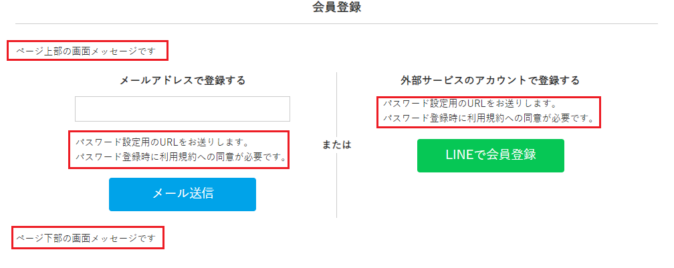Click the vertical divider between registration columns
Viewport: 674px width, 268px height.
(x=336, y=187)
